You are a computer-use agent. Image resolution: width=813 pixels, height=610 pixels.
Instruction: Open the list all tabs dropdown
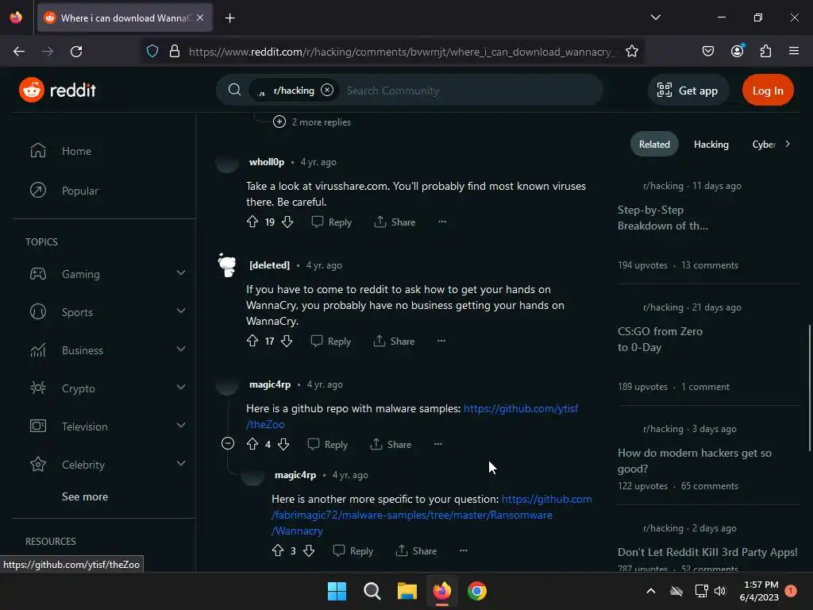pyautogui.click(x=655, y=17)
